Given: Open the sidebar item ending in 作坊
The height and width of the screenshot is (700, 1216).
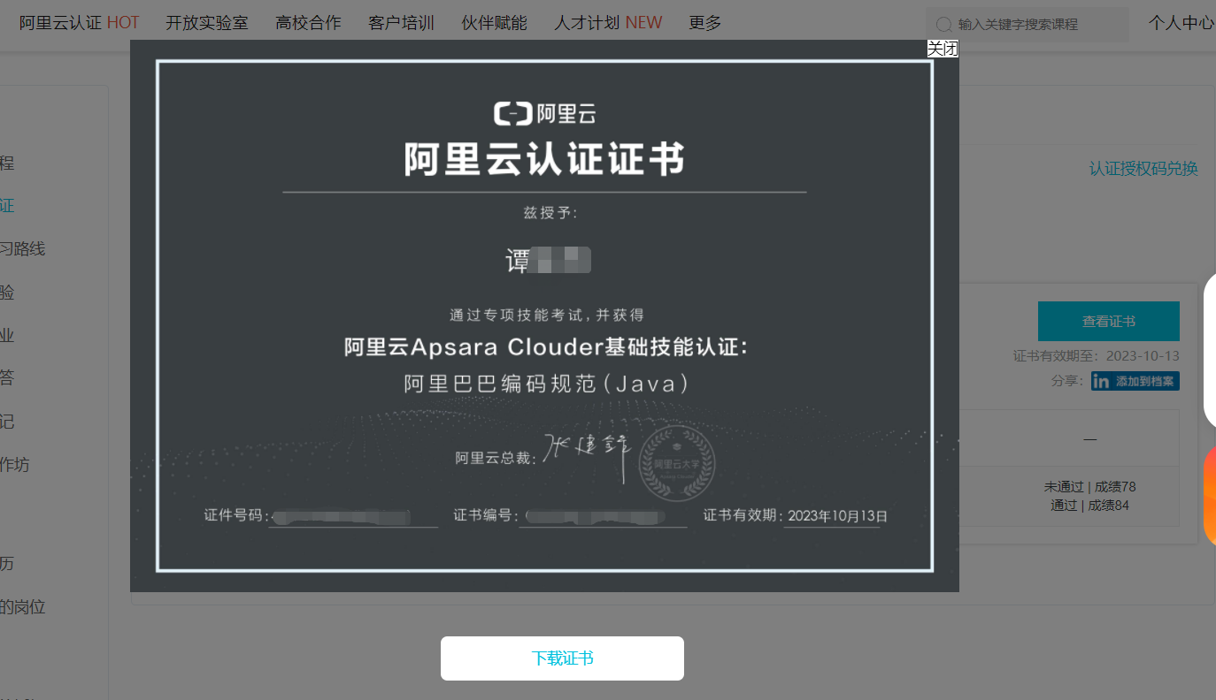Looking at the screenshot, I should pyautogui.click(x=15, y=465).
